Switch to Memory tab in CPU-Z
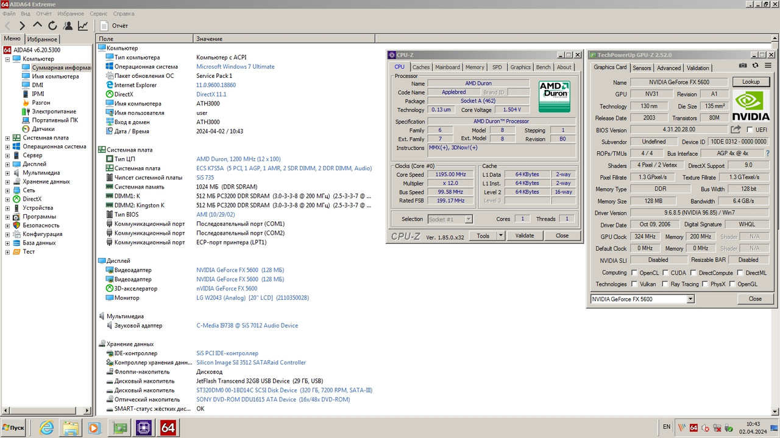The image size is (780, 438). click(475, 67)
